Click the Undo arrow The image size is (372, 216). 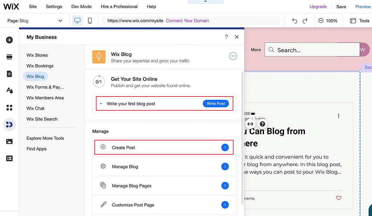point(295,21)
